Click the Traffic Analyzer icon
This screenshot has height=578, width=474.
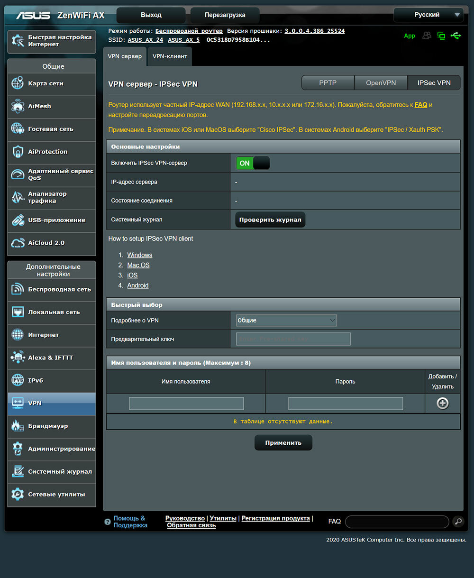pos(18,197)
